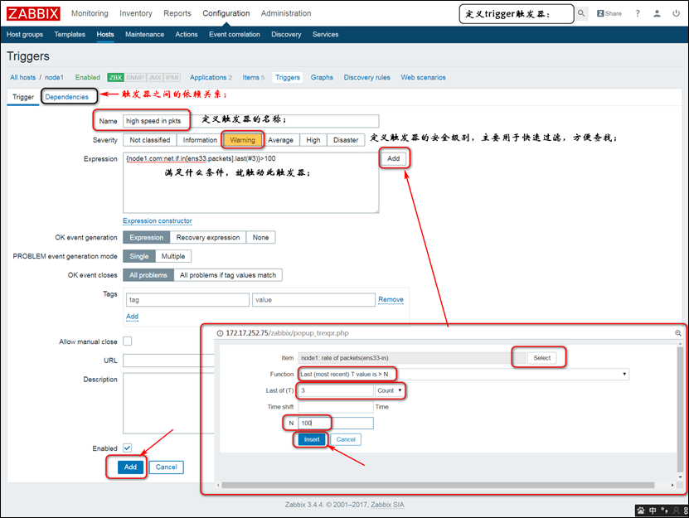Click the Select button for Item in popup
Image resolution: width=689 pixels, height=518 pixels.
tap(541, 358)
